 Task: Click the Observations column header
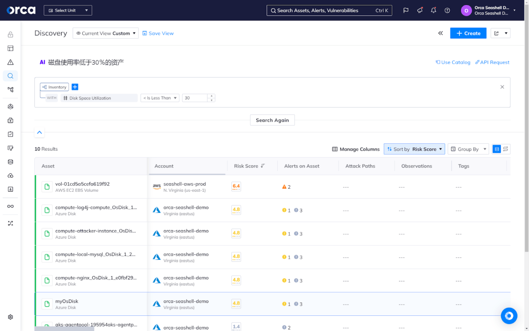point(417,166)
